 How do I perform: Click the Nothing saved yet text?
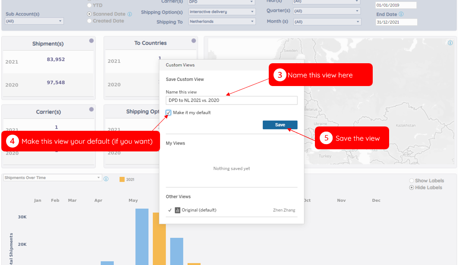(x=232, y=169)
